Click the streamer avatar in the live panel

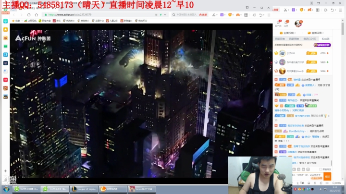[x=298, y=24]
